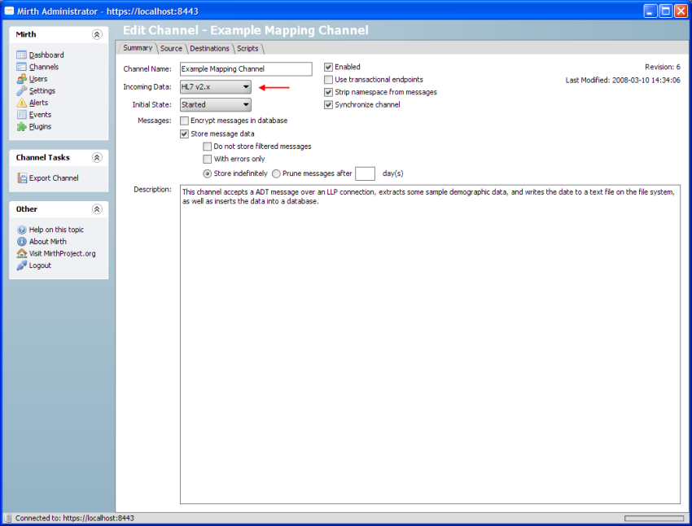Select Prune messages after option
This screenshot has width=692, height=526.
tap(275, 173)
